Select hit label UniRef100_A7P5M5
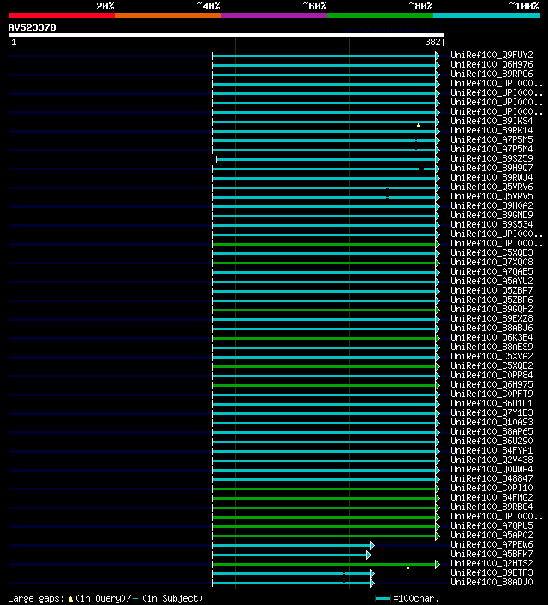This screenshot has height=605, width=548. (x=491, y=139)
